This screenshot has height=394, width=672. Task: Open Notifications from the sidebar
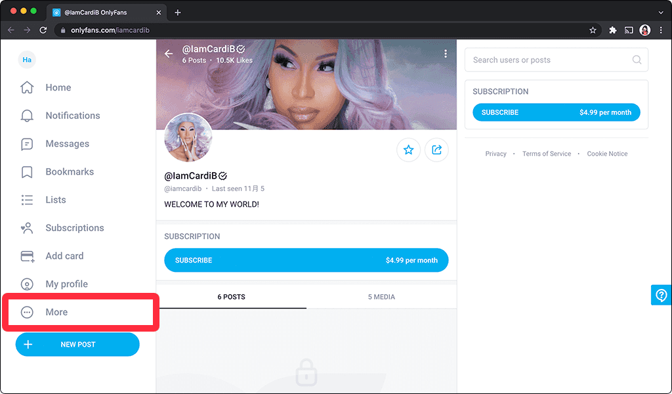(x=73, y=116)
